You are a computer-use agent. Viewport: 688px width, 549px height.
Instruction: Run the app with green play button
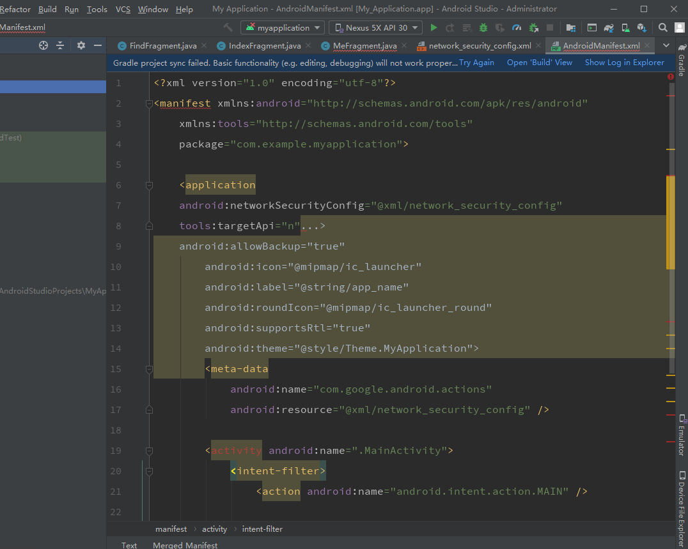pos(434,27)
